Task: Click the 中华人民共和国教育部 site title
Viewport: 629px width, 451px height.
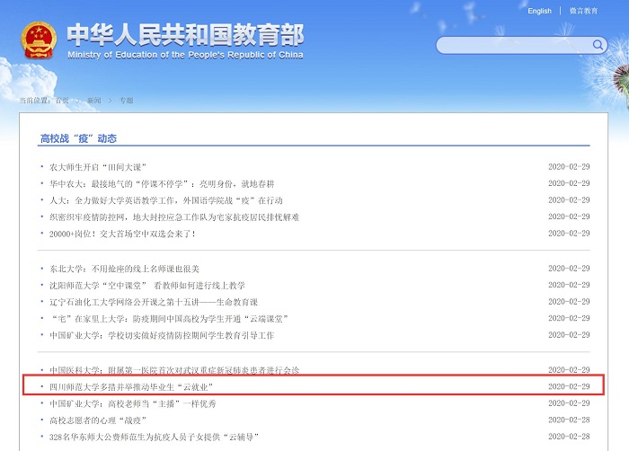Action: tap(185, 34)
